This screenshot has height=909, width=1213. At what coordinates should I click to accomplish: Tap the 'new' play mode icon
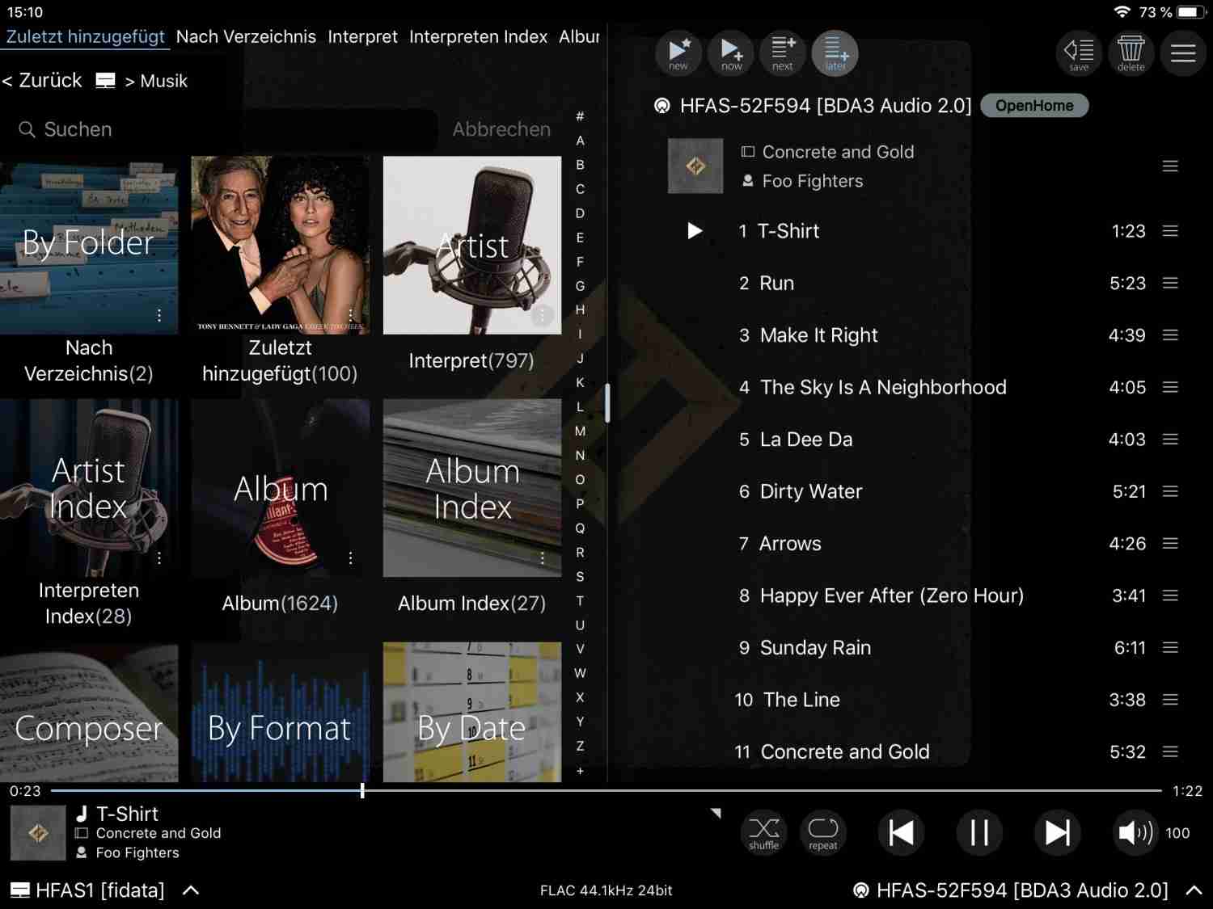click(678, 53)
